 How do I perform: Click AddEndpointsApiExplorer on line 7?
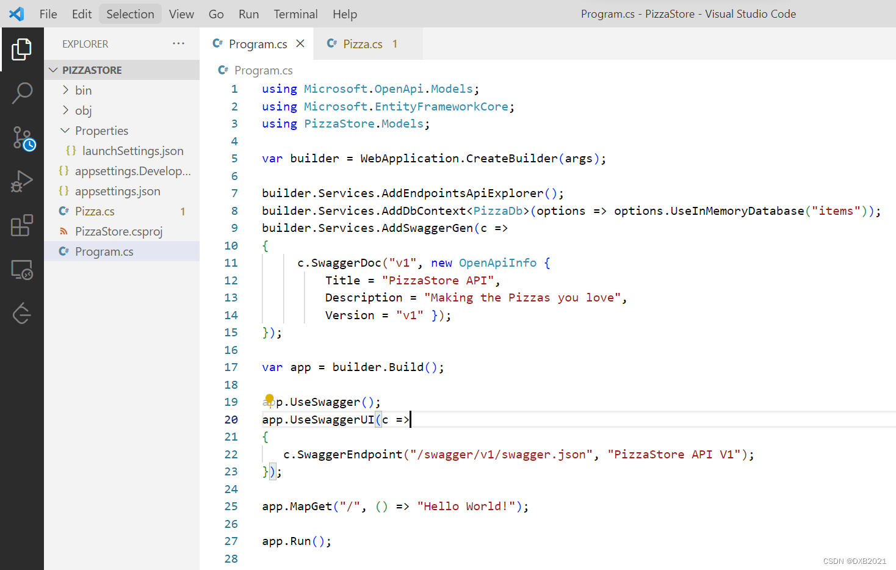click(x=462, y=193)
